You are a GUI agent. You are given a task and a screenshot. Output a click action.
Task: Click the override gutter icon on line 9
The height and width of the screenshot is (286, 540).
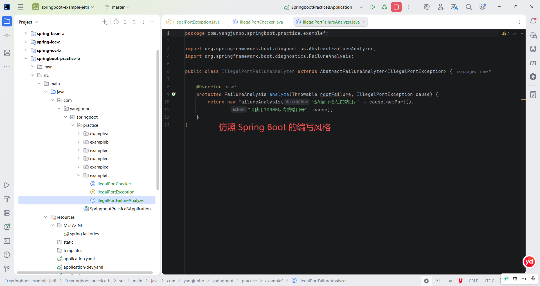tap(174, 94)
